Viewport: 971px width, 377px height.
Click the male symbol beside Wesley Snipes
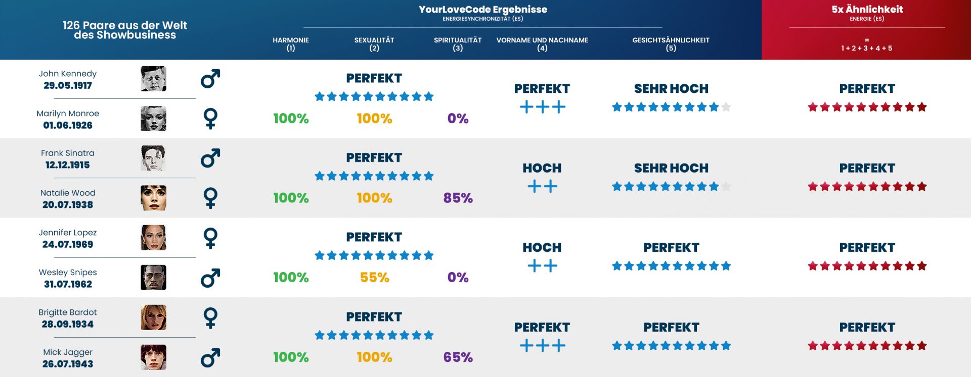point(210,278)
